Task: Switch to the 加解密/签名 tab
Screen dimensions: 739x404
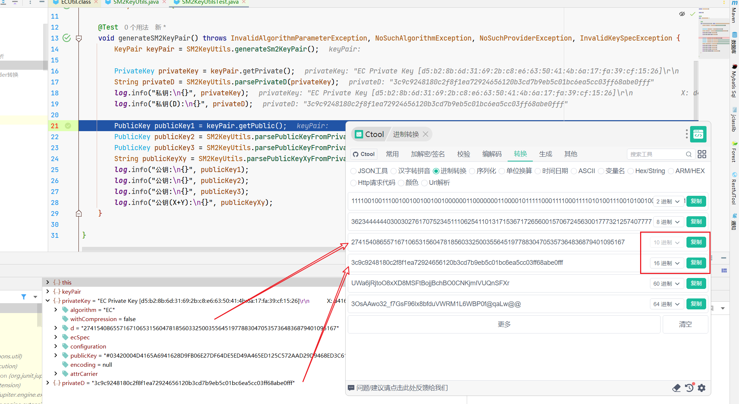Action: coord(428,154)
